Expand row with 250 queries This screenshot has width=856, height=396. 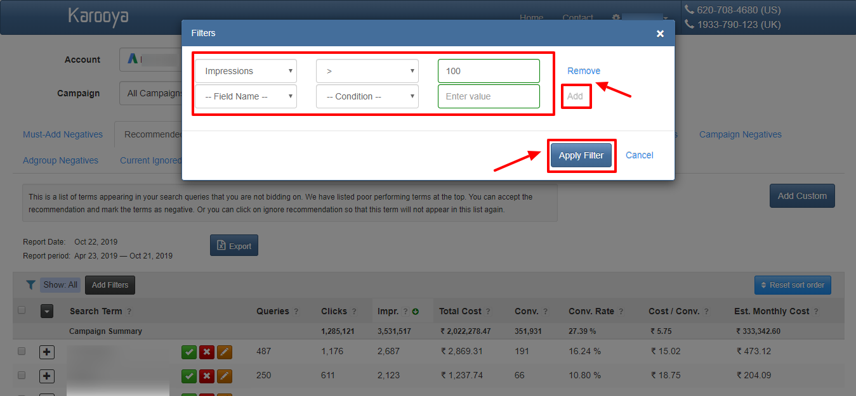[47, 376]
